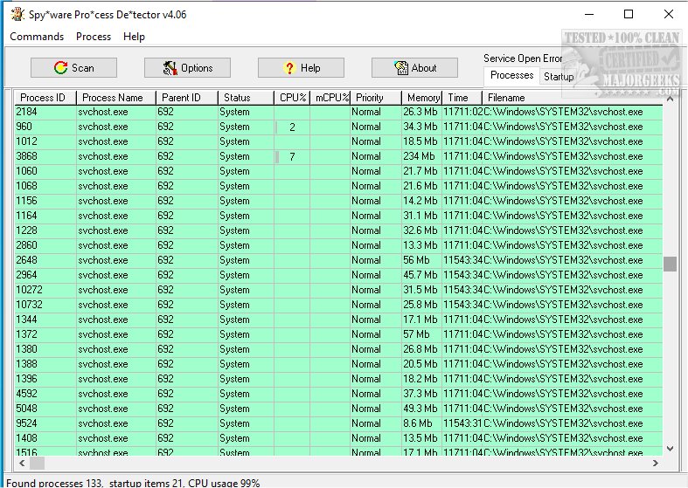Select process row with ID 1408

338,438
